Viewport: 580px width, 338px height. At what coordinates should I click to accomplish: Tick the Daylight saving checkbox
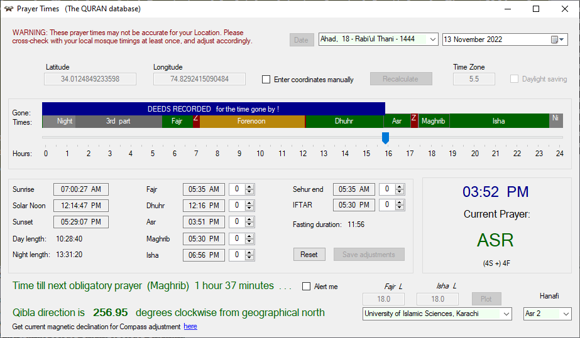click(x=514, y=79)
